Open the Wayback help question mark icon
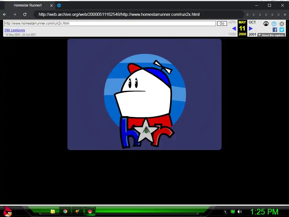This screenshot has height=217, width=289. (x=274, y=24)
